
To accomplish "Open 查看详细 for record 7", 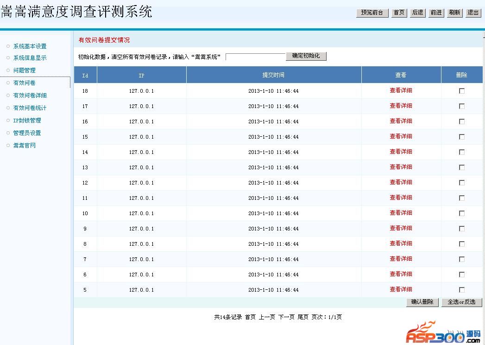I will (x=401, y=259).
